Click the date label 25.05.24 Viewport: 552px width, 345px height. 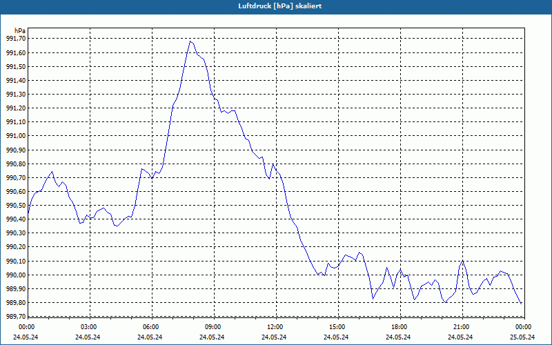[x=522, y=337]
